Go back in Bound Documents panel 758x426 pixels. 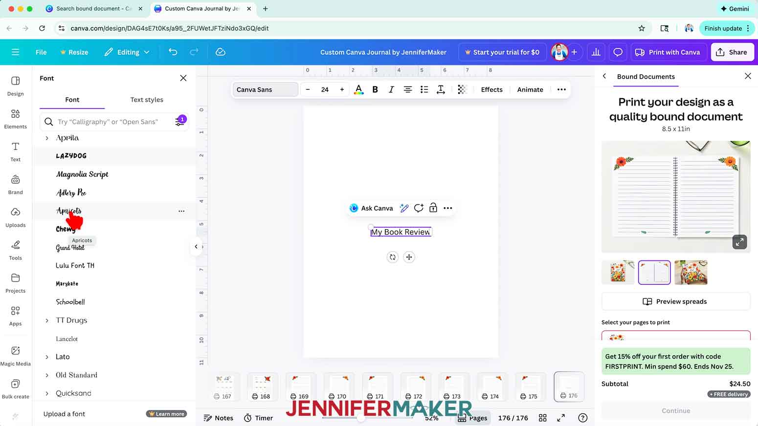[604, 76]
